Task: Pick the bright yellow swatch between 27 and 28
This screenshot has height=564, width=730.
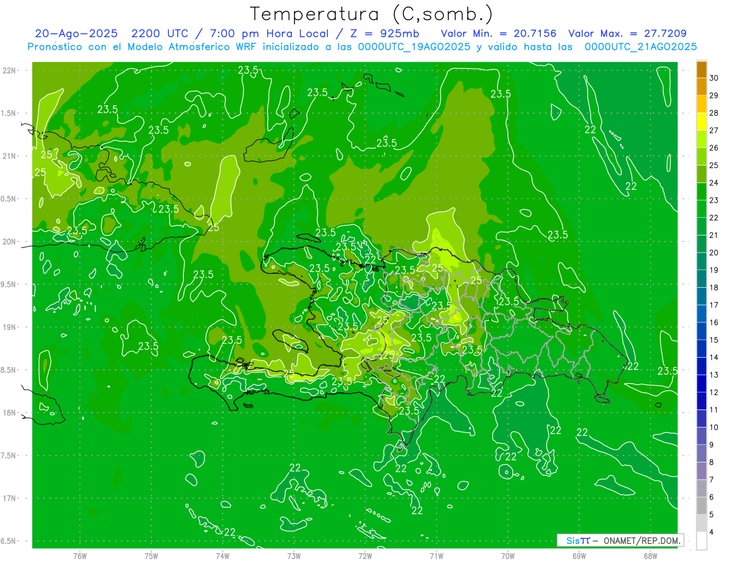Action: pos(701,122)
